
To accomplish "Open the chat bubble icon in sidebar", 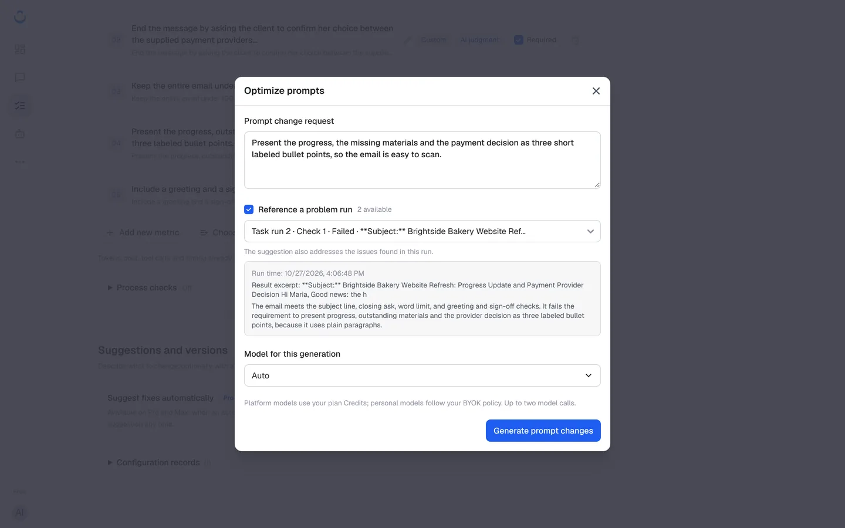I will coord(20,77).
